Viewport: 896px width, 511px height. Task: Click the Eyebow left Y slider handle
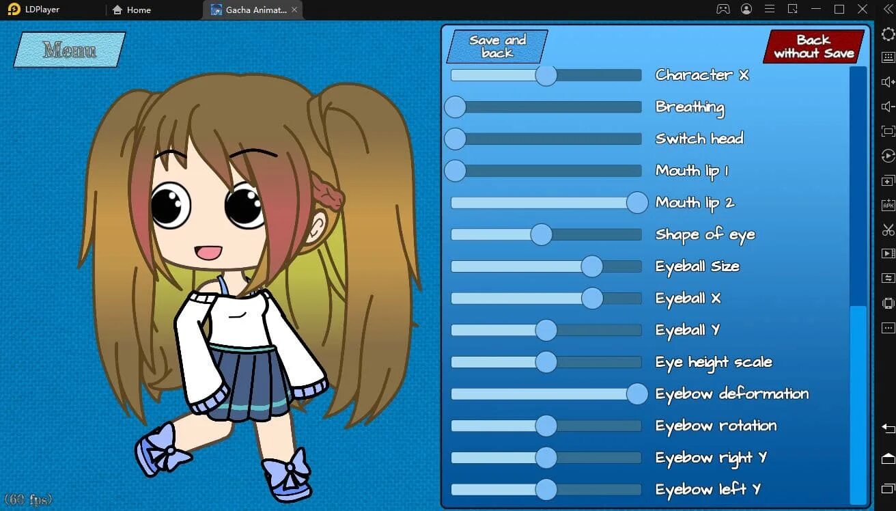pos(546,490)
